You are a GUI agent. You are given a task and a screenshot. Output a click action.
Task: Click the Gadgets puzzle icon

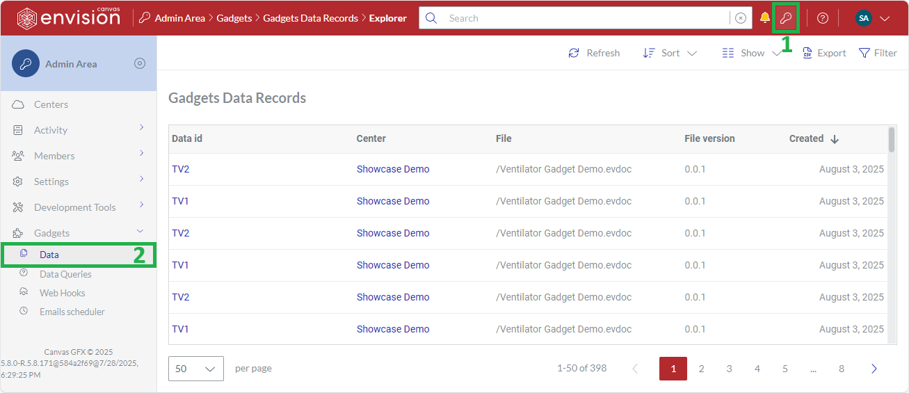pyautogui.click(x=19, y=233)
